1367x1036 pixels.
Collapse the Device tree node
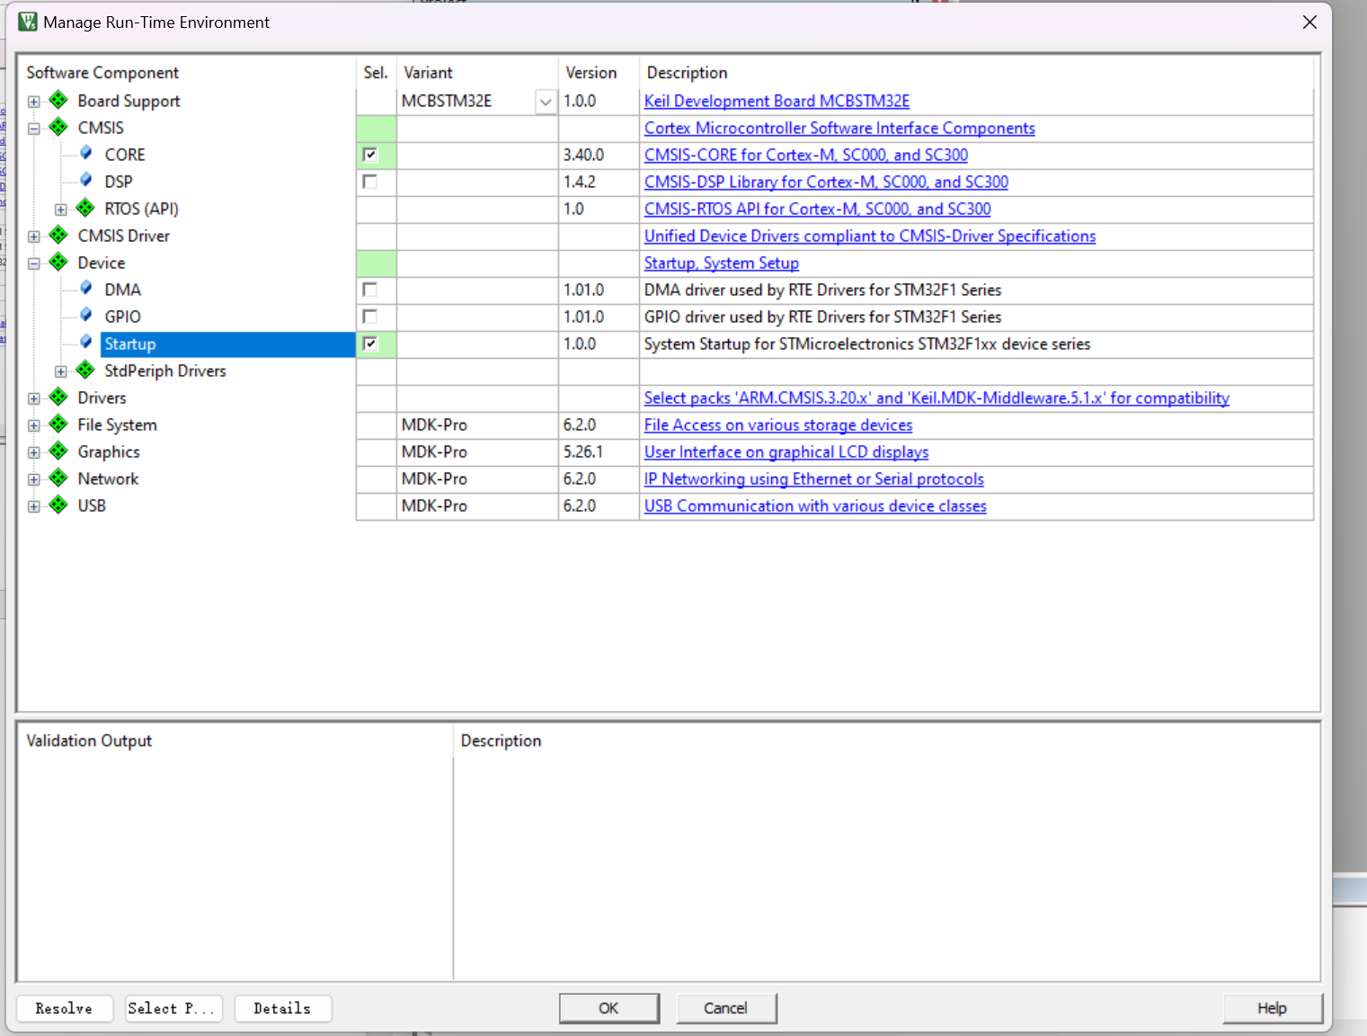coord(34,263)
